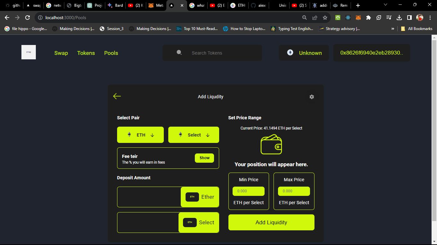Switch to the Remix browser tab
Image resolution: width=437 pixels, height=245 pixels.
point(340,5)
